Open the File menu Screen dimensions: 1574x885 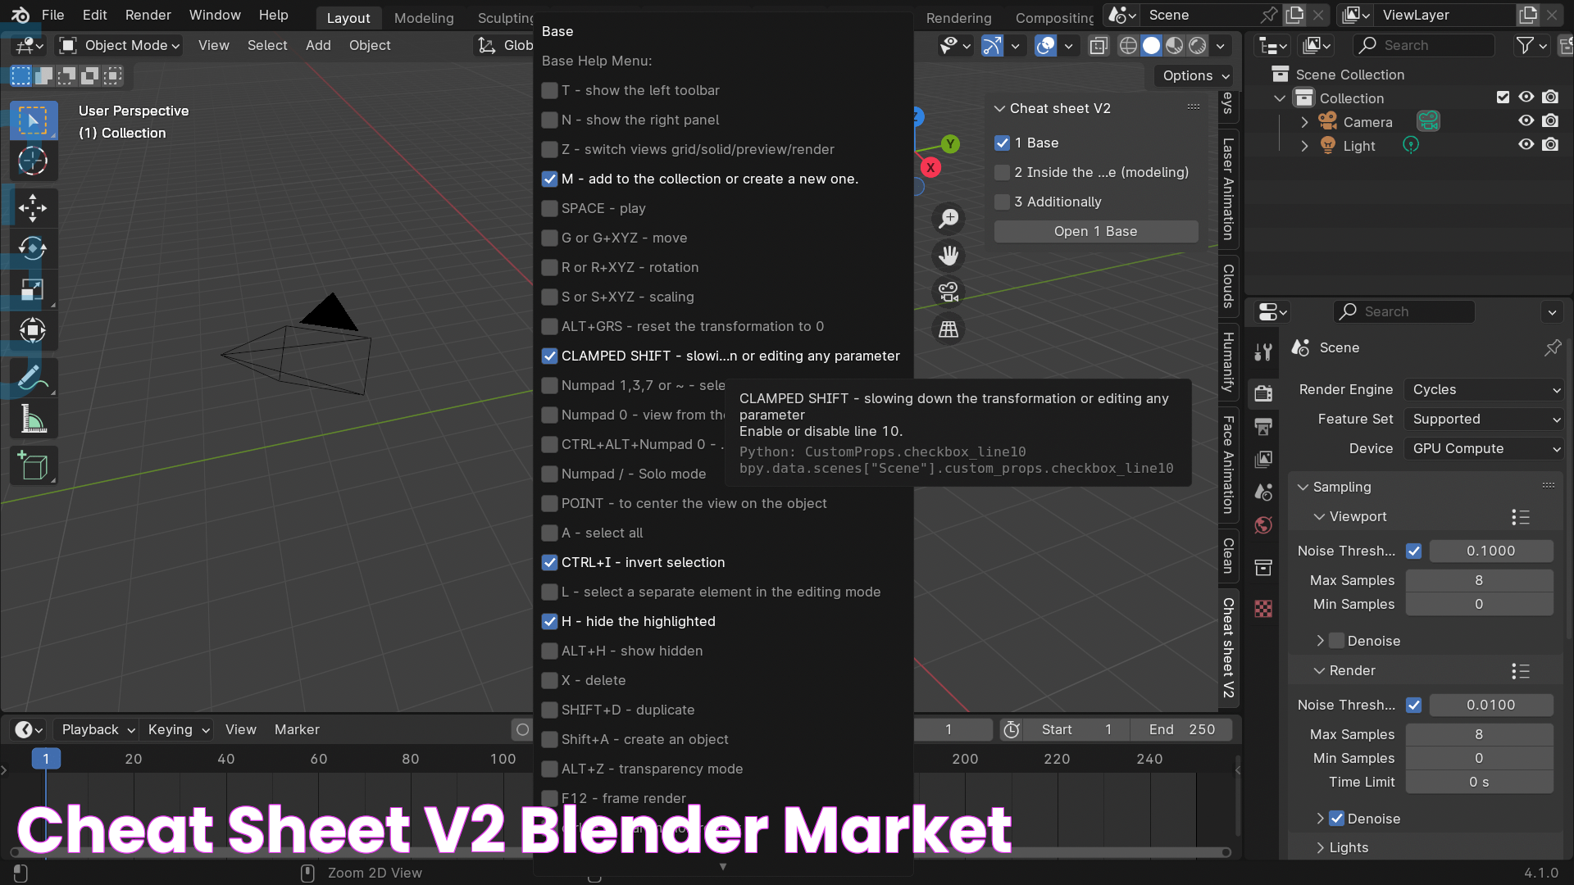[x=52, y=16]
